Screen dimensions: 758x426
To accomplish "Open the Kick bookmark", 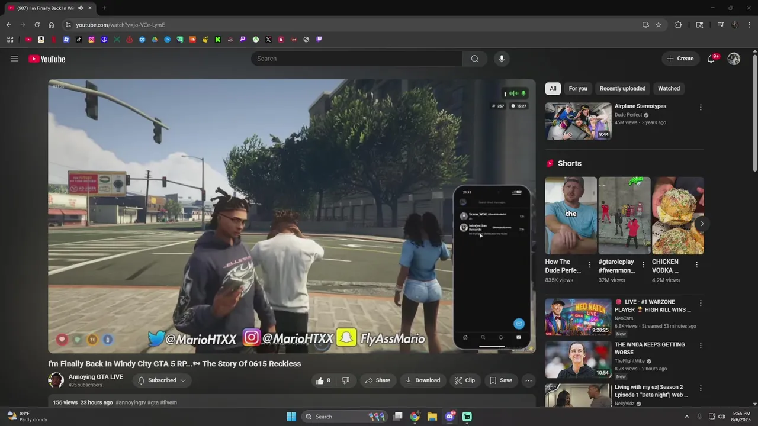I will point(218,40).
